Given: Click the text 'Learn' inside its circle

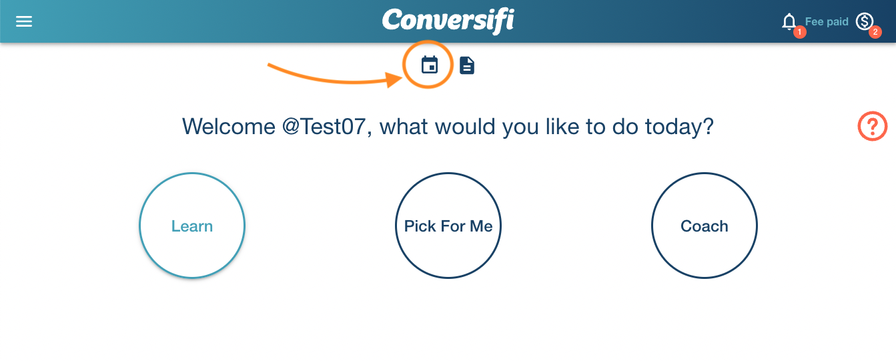Looking at the screenshot, I should [x=192, y=226].
